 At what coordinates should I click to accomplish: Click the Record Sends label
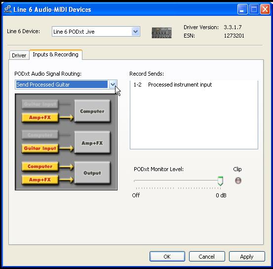147,74
